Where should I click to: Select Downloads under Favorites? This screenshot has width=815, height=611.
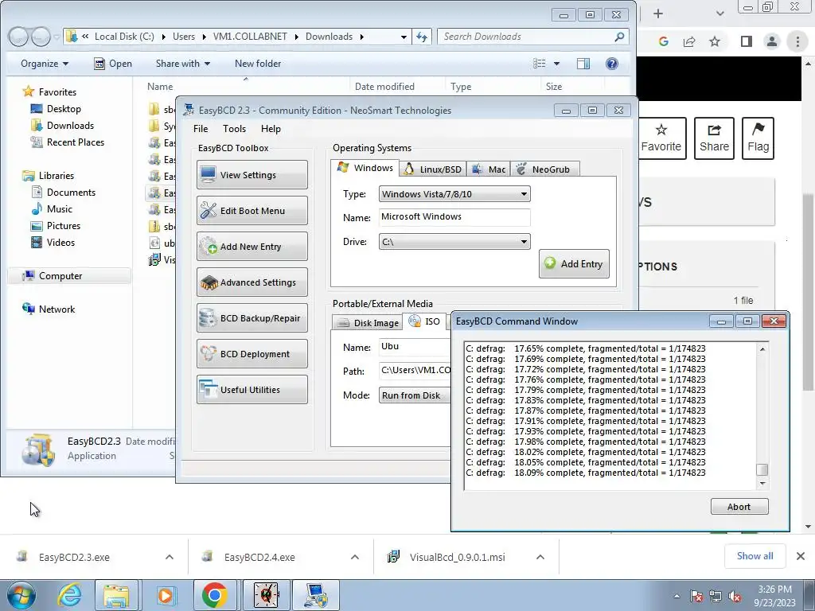[62, 125]
